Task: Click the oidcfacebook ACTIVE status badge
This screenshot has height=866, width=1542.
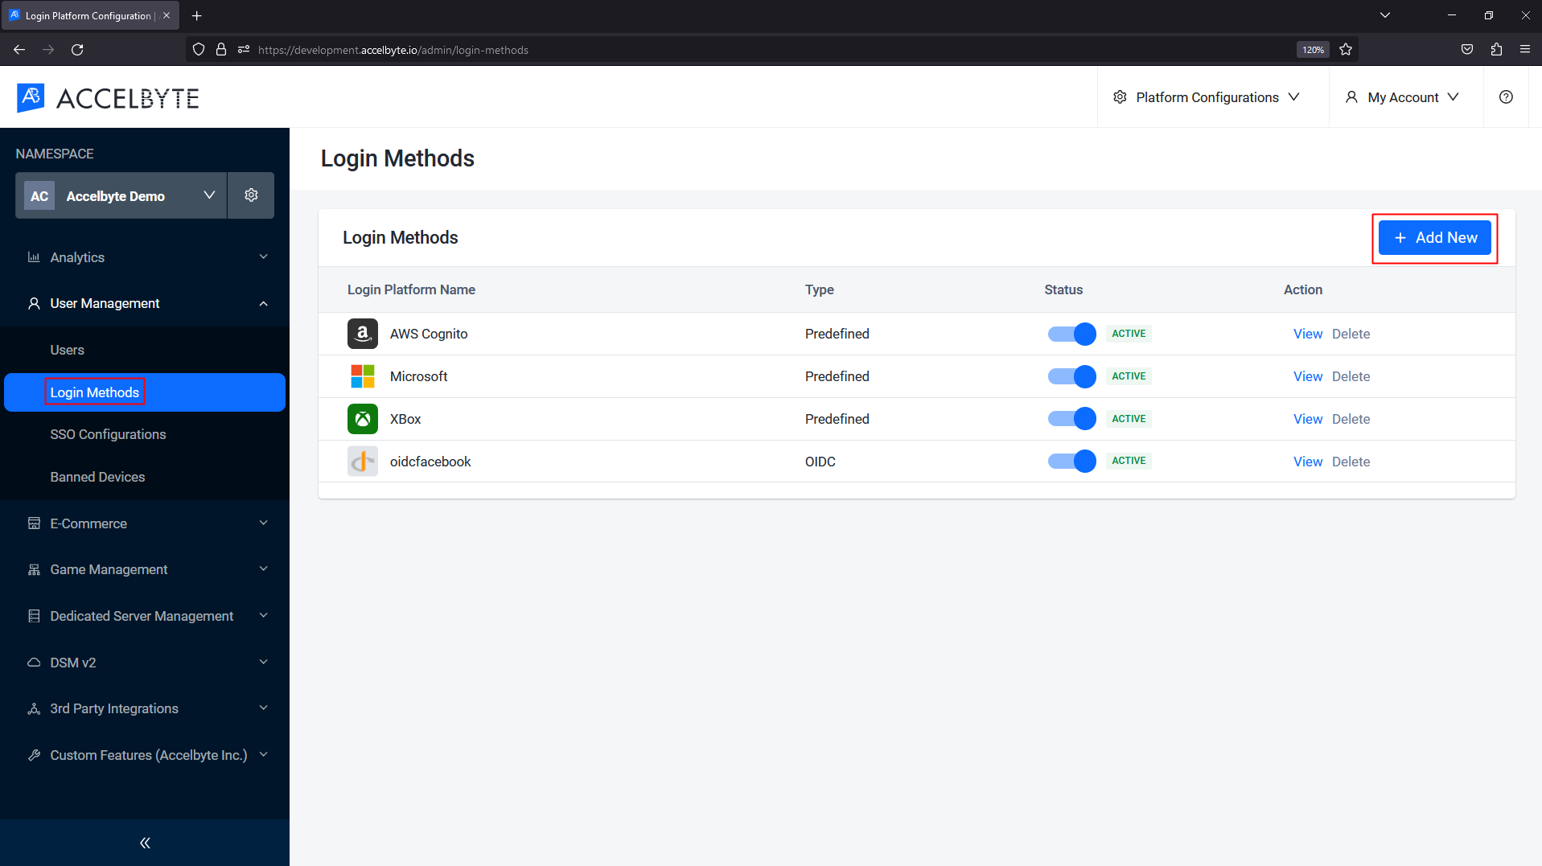Action: (1129, 461)
